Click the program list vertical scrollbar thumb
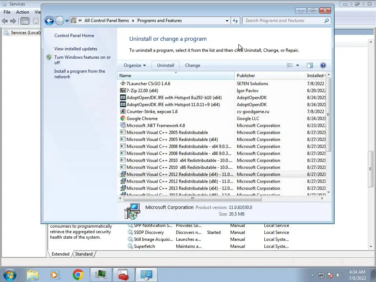This screenshot has width=376, height=282. [329, 115]
